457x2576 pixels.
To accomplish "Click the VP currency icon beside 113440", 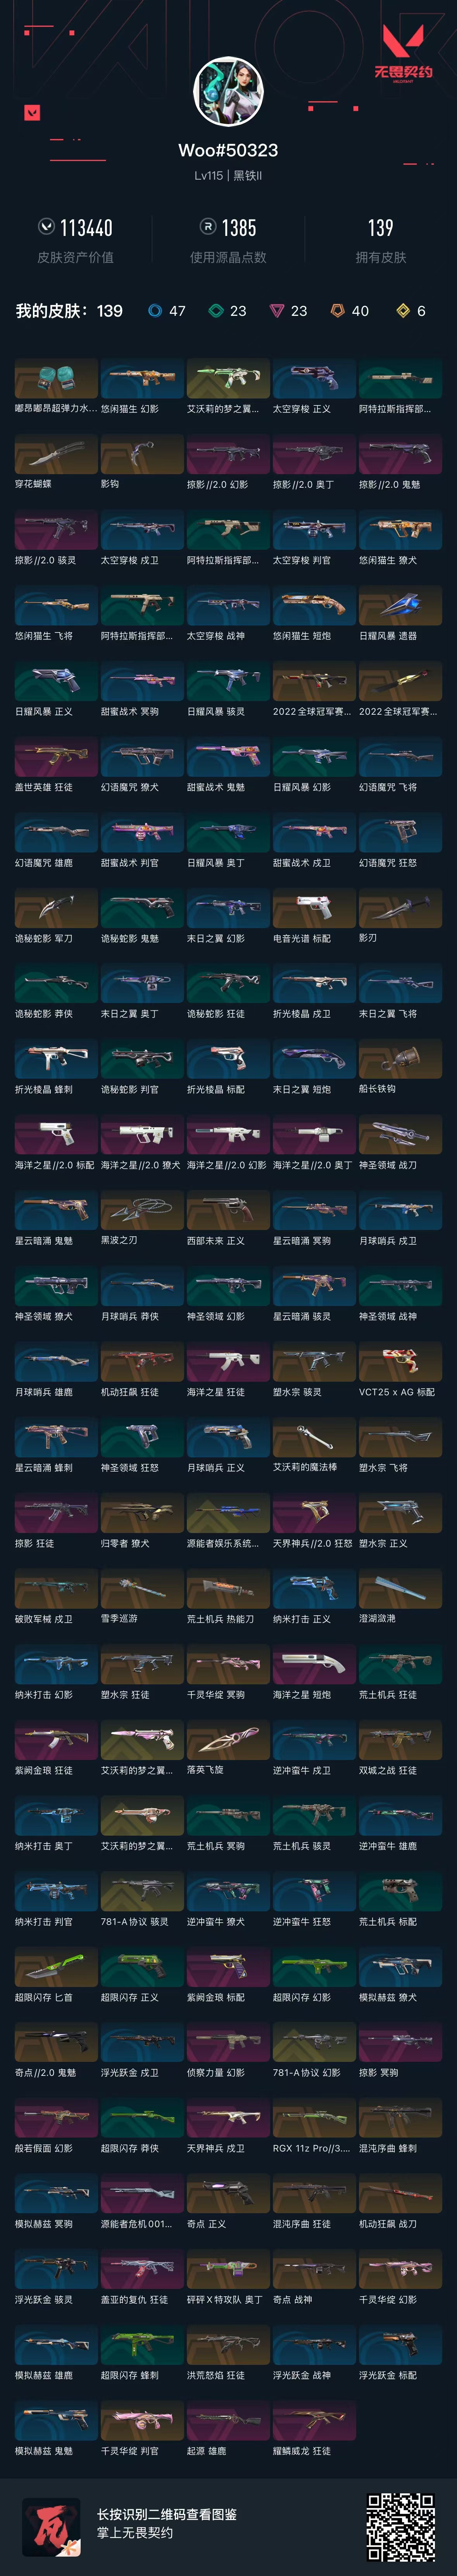I will (46, 227).
